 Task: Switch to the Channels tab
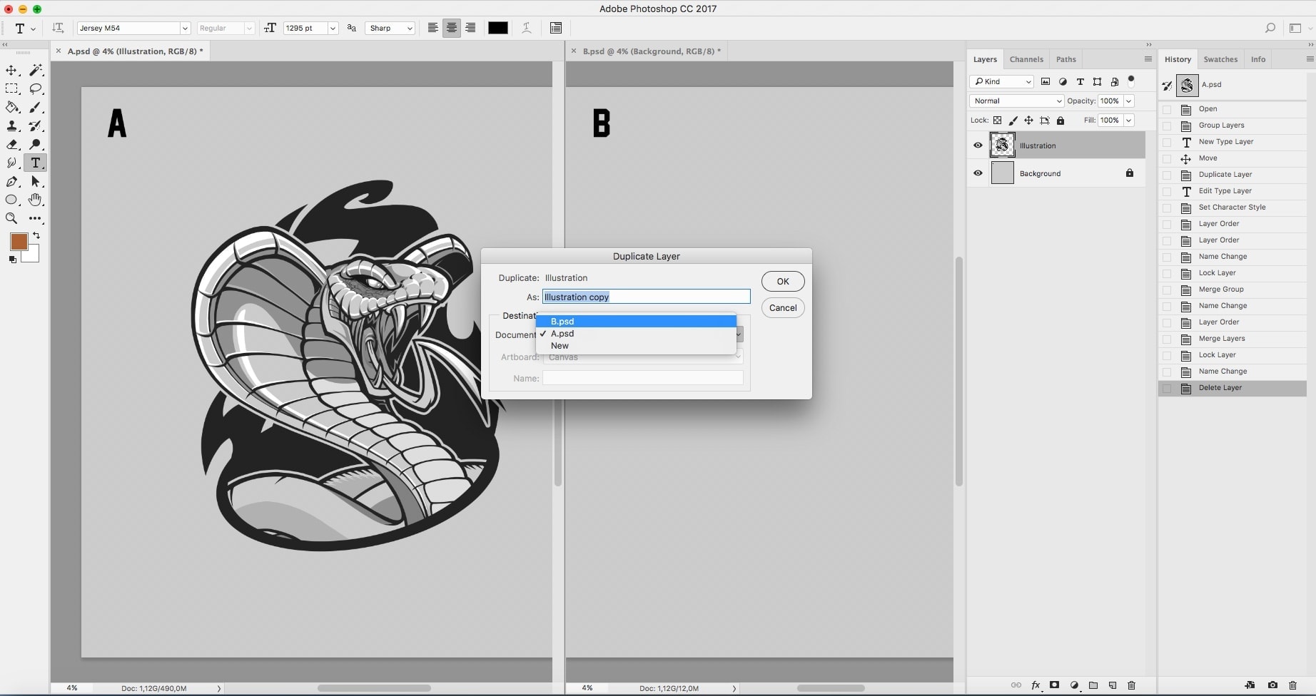tap(1026, 59)
